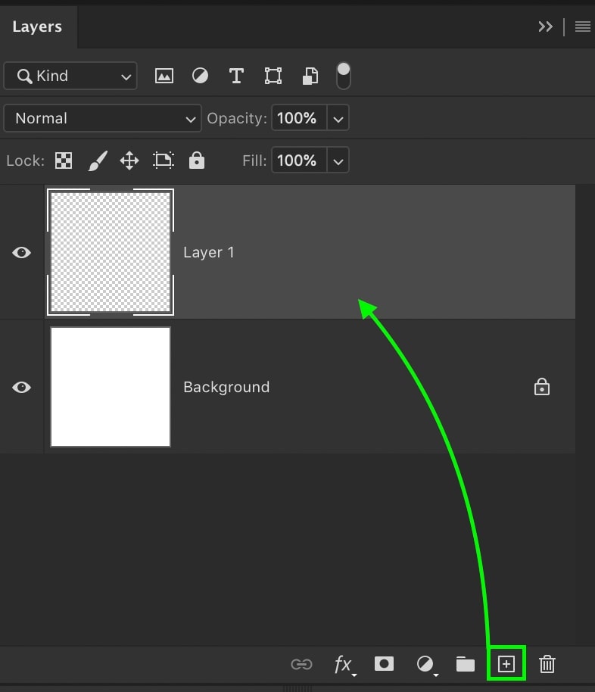Filter for type layers icon
595x692 pixels.
237,76
